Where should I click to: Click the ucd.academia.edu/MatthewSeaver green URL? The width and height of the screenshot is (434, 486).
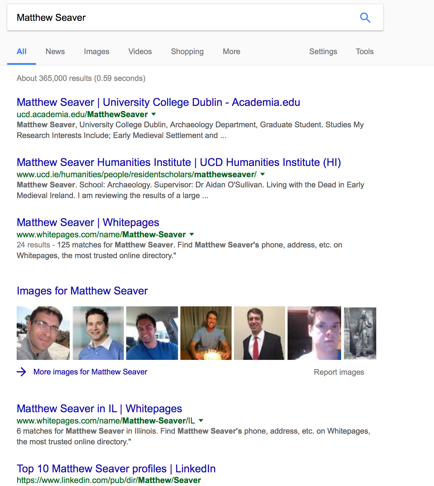[82, 114]
